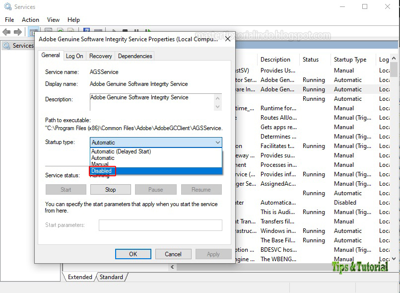Select the row described 'Provides Us...'
The height and width of the screenshot is (293, 400).
313,71
